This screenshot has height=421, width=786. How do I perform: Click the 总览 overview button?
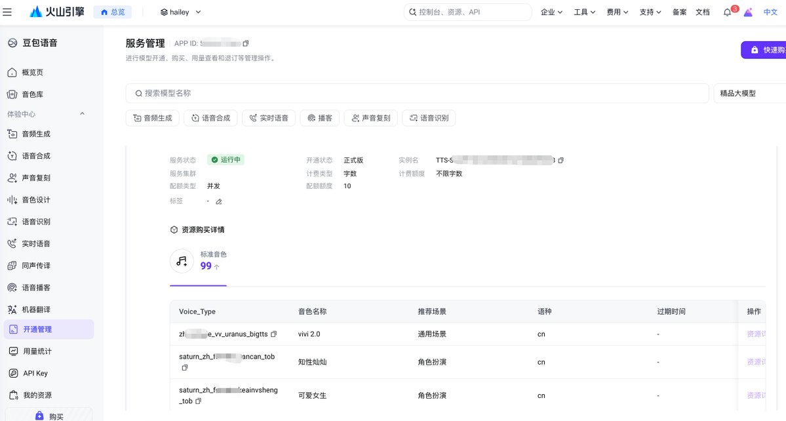(112, 12)
